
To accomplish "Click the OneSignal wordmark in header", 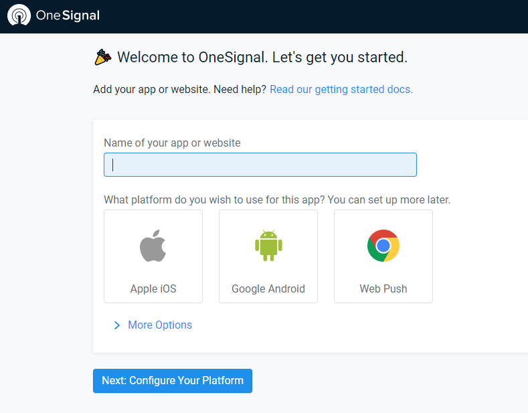I will tap(68, 15).
